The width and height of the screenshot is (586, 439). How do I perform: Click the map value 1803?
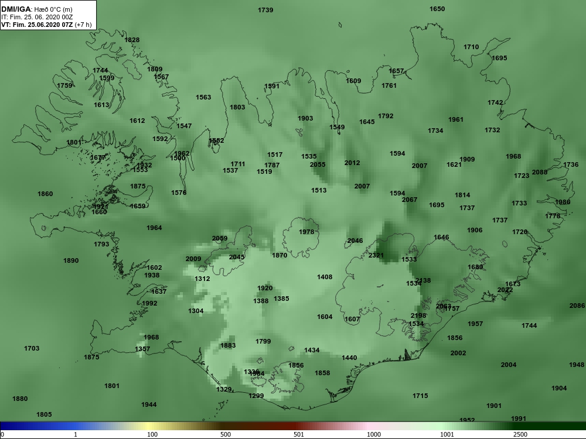point(237,108)
